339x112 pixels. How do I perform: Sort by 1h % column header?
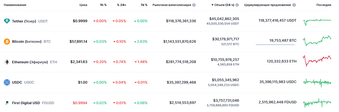pos(103,5)
